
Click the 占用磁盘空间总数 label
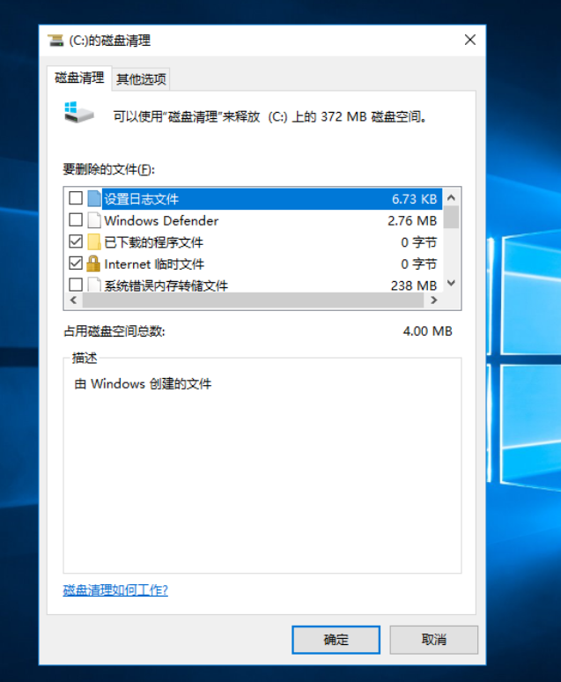pyautogui.click(x=114, y=331)
